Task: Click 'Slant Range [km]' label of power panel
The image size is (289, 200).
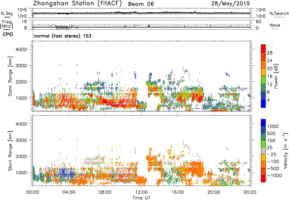Action: [x=10, y=76]
